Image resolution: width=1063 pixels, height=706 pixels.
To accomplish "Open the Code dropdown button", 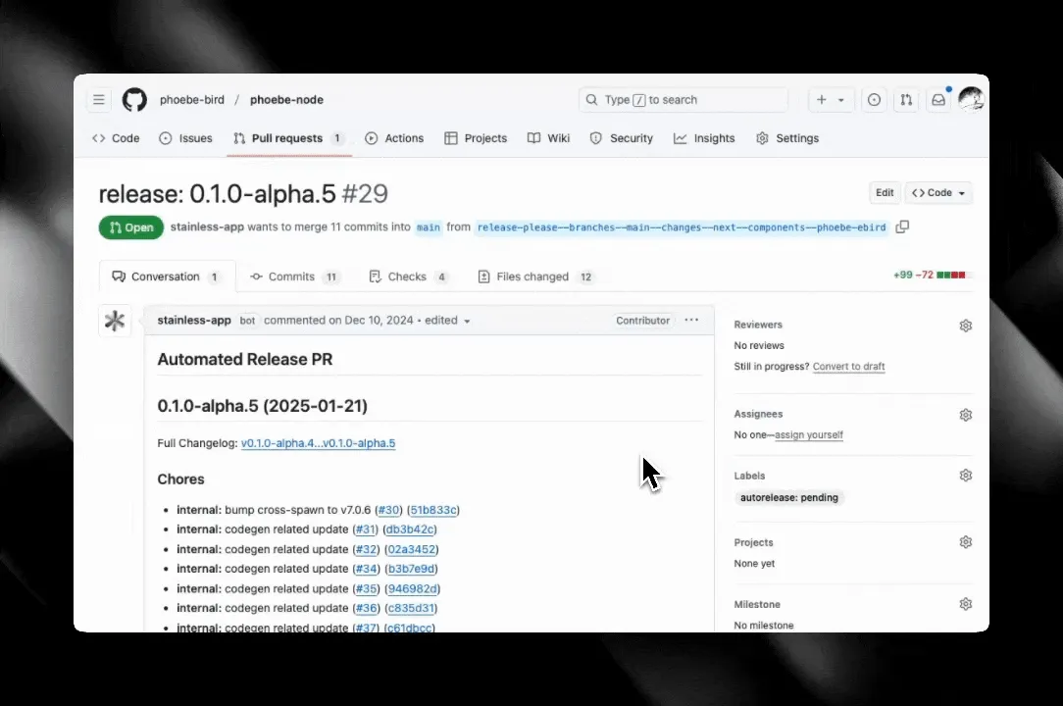I will (938, 192).
